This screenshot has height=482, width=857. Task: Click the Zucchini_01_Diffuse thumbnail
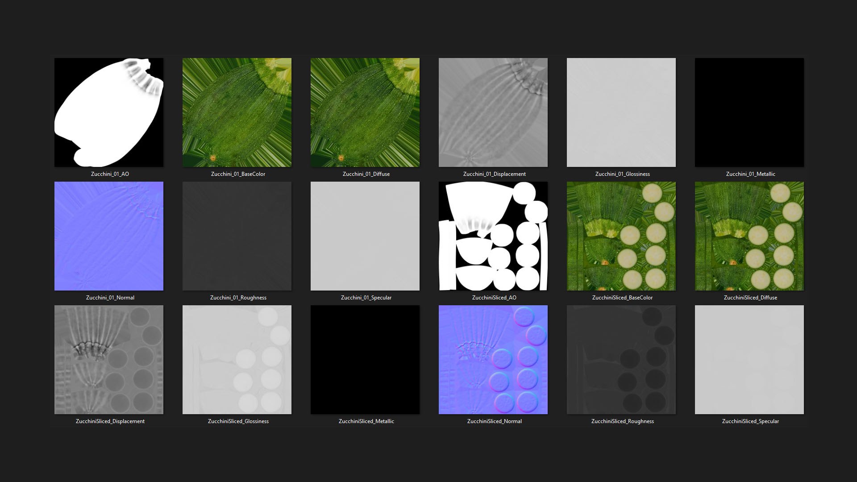pyautogui.click(x=365, y=112)
